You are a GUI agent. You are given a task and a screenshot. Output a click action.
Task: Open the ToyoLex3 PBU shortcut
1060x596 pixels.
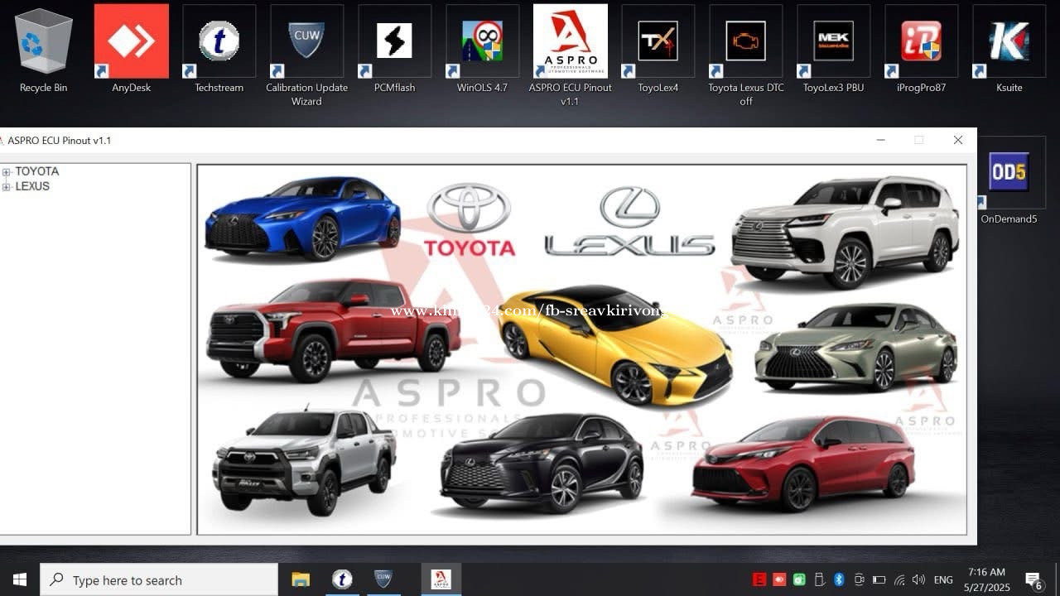pos(833,41)
